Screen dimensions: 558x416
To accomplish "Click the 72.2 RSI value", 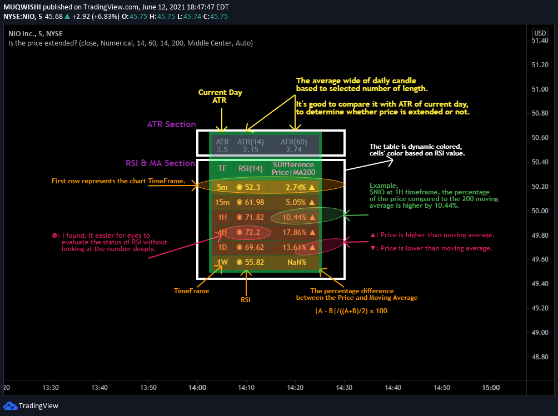I will click(253, 232).
